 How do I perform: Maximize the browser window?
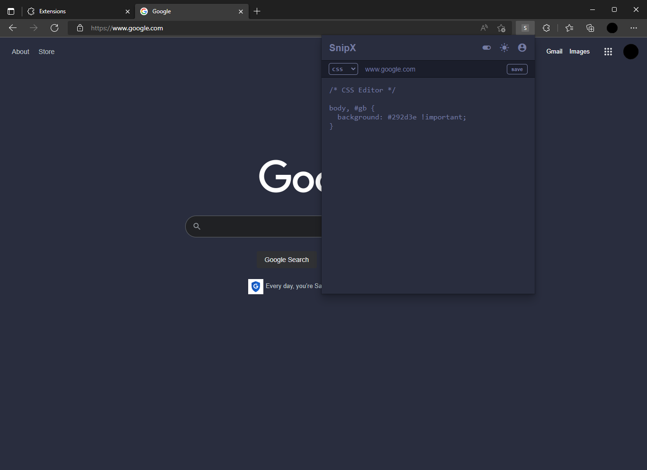tap(614, 9)
